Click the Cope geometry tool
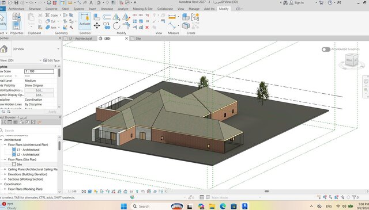The width and height of the screenshot is (369, 210). (x=52, y=15)
